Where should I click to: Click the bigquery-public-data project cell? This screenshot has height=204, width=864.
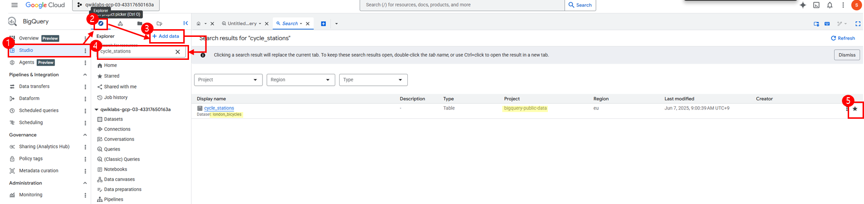pyautogui.click(x=525, y=108)
